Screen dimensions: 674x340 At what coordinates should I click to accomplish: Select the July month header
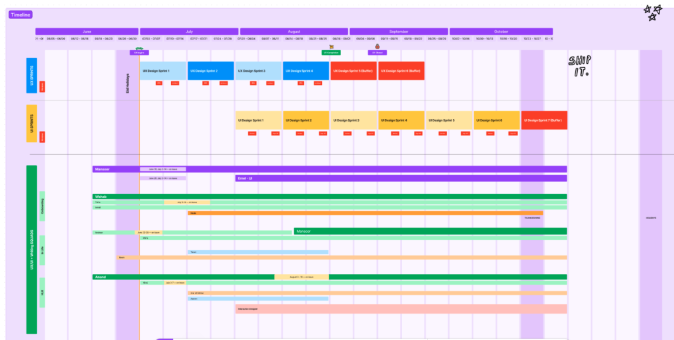pyautogui.click(x=189, y=31)
